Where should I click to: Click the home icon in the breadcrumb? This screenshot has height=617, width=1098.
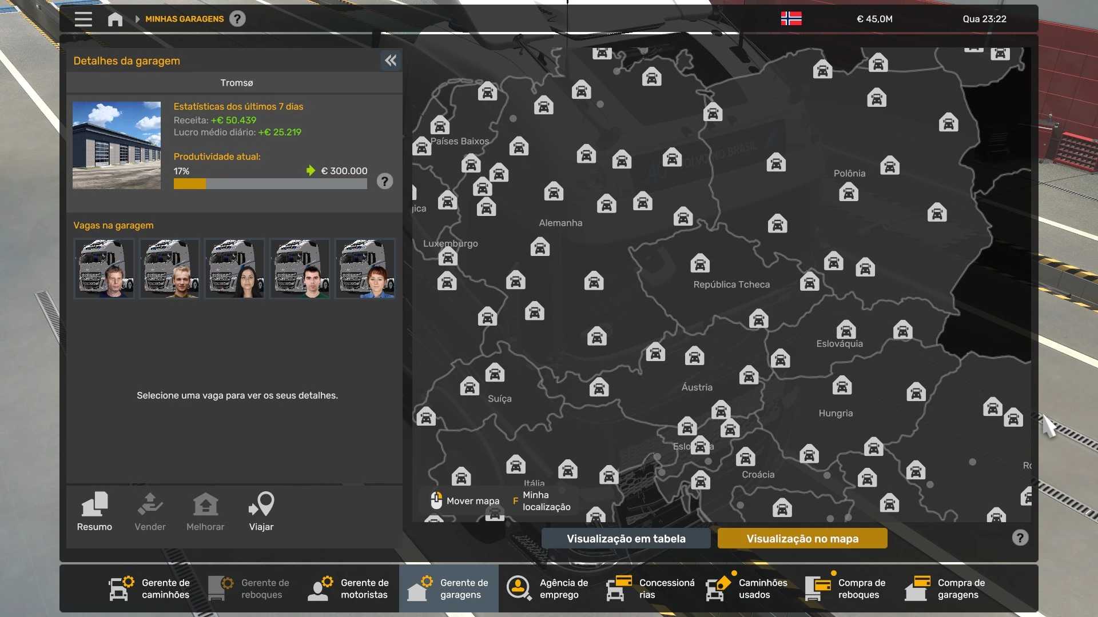point(115,19)
